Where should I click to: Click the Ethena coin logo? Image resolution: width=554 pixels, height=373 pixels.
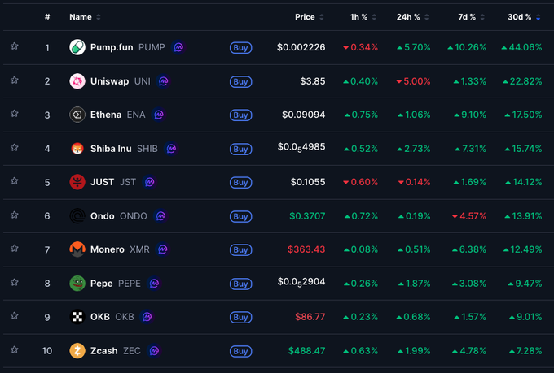tap(77, 115)
